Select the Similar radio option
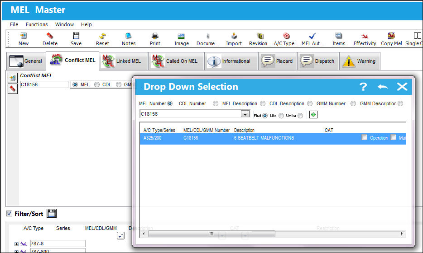Screen dimensions: 423x253 pyautogui.click(x=300, y=116)
